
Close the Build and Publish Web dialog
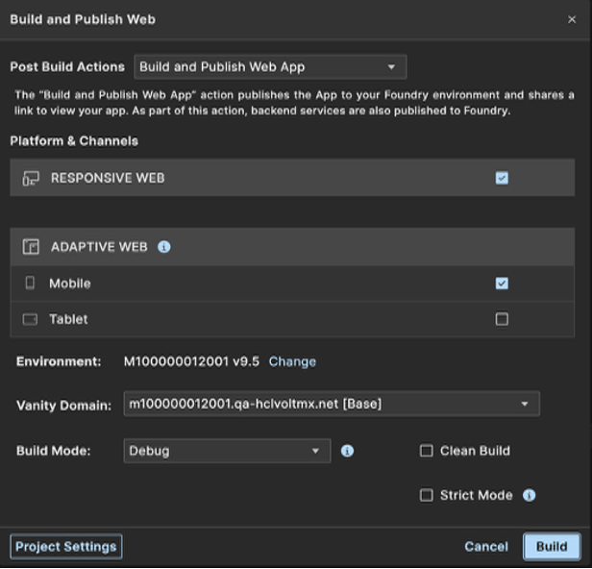[x=572, y=19]
